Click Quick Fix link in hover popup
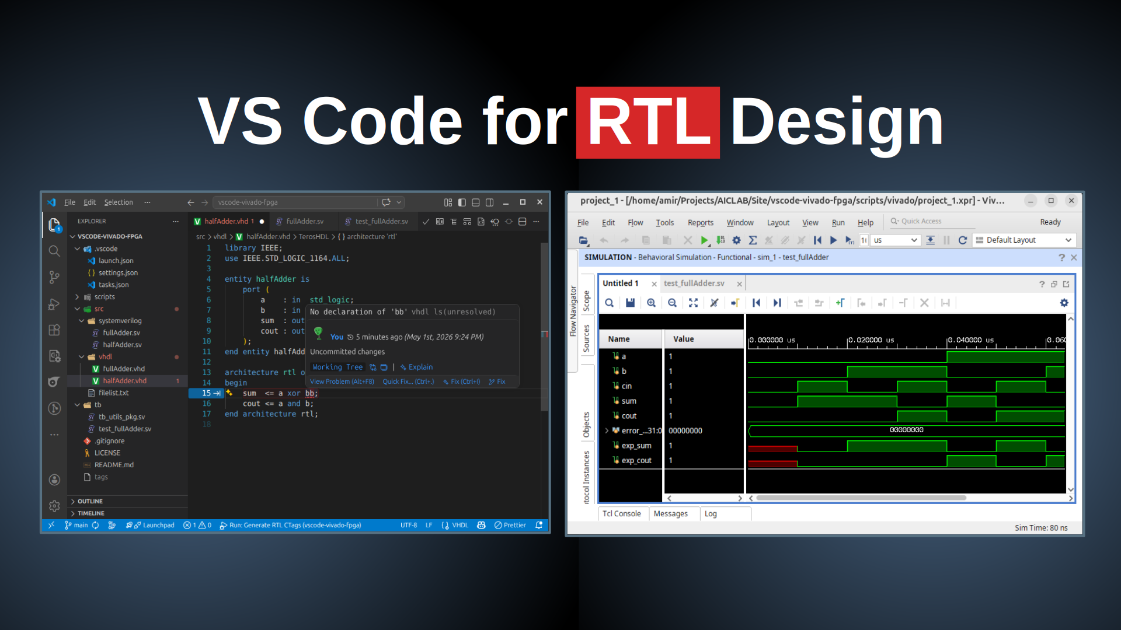 click(x=408, y=381)
